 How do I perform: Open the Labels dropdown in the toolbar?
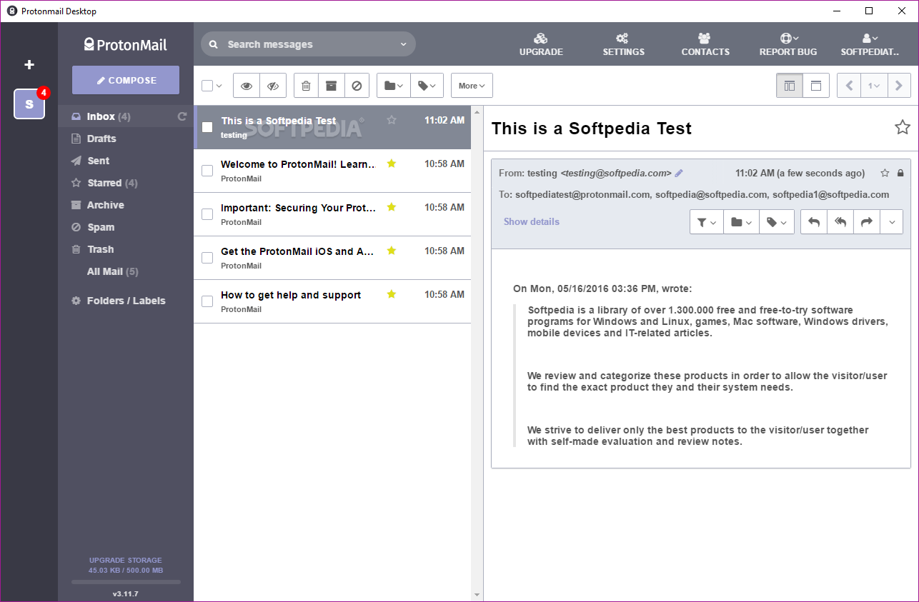click(426, 85)
